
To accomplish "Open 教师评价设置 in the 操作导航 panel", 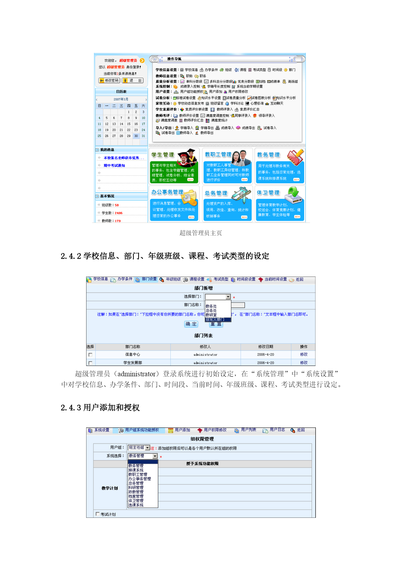I will [189, 116].
